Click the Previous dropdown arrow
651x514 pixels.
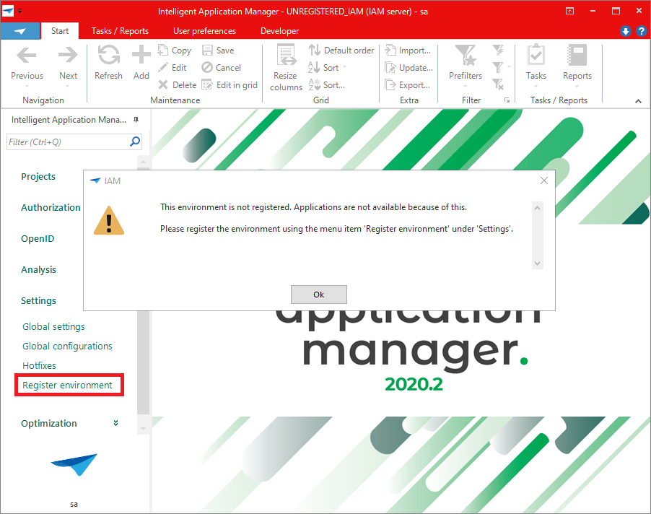[x=27, y=87]
